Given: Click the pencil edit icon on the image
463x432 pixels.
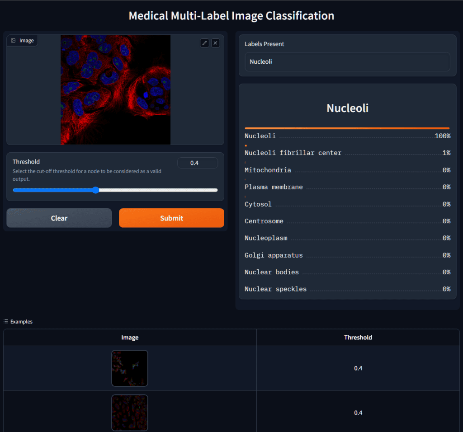Looking at the screenshot, I should coord(204,42).
